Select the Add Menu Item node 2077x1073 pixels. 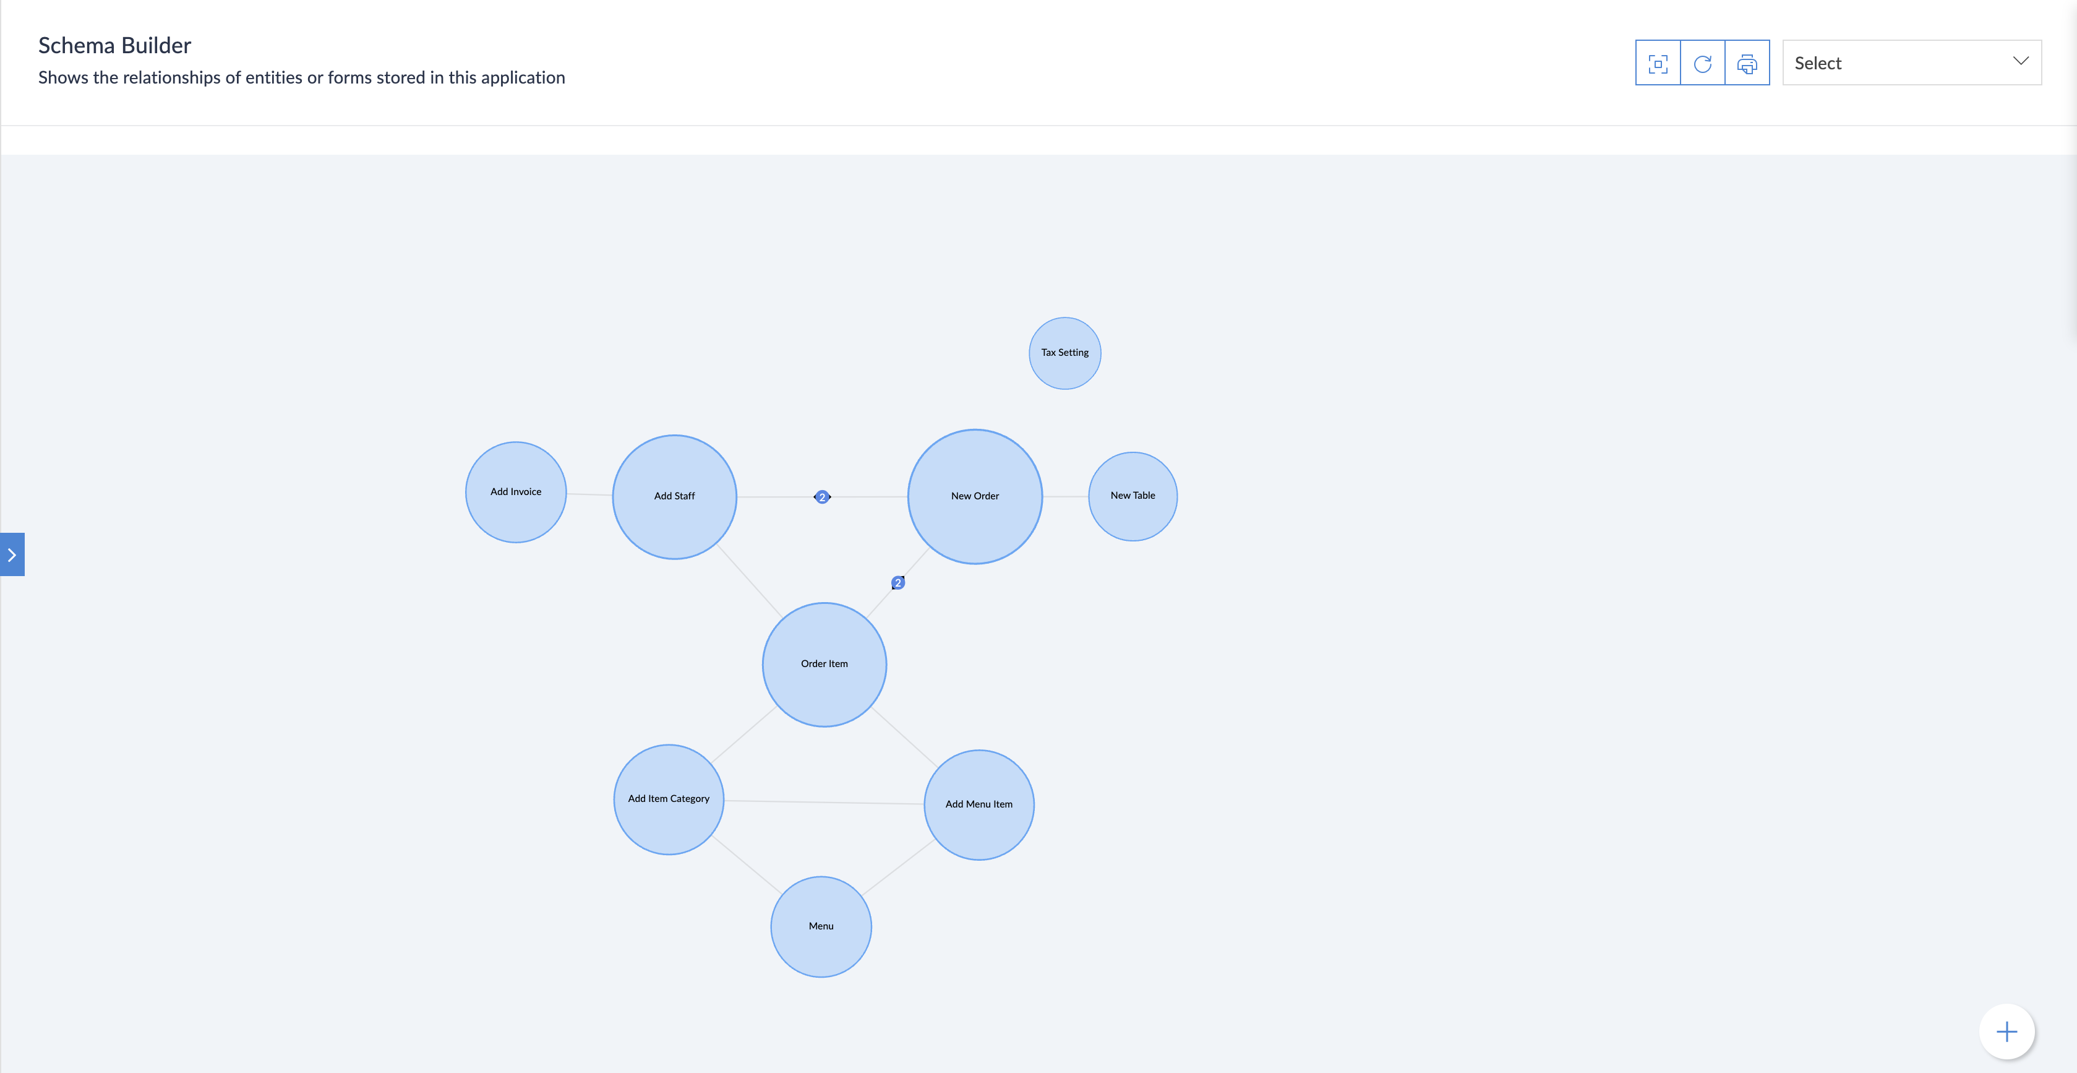[978, 804]
